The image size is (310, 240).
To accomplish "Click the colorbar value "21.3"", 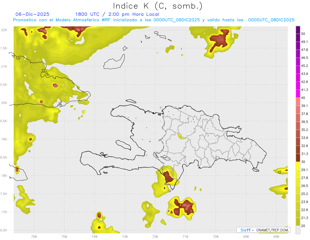I will (x=305, y=218).
